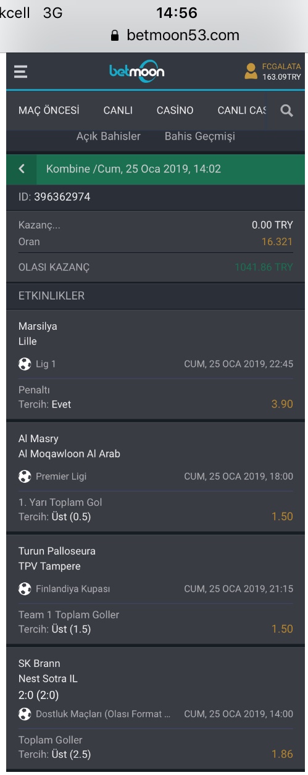
Task: Click the soccer ball icon beside Finlandiya Kupası
Action: (x=25, y=589)
